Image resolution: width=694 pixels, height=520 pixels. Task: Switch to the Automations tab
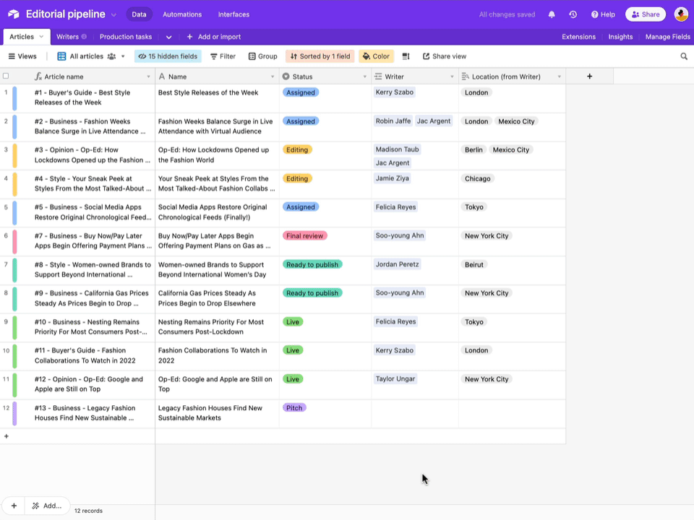point(181,14)
